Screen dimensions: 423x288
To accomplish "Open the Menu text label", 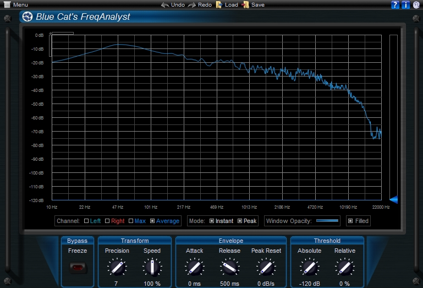I will pos(20,5).
